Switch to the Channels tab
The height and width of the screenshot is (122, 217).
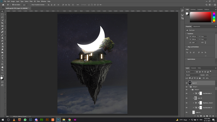194,68
